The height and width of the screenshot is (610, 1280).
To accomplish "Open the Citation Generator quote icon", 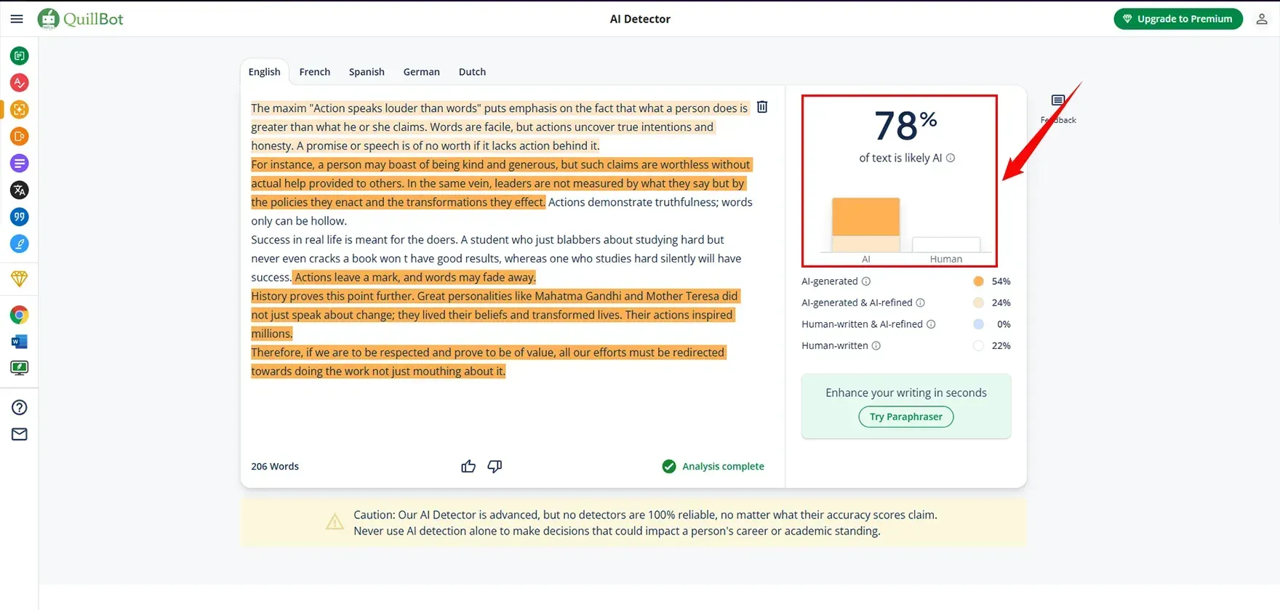I will click(x=20, y=217).
